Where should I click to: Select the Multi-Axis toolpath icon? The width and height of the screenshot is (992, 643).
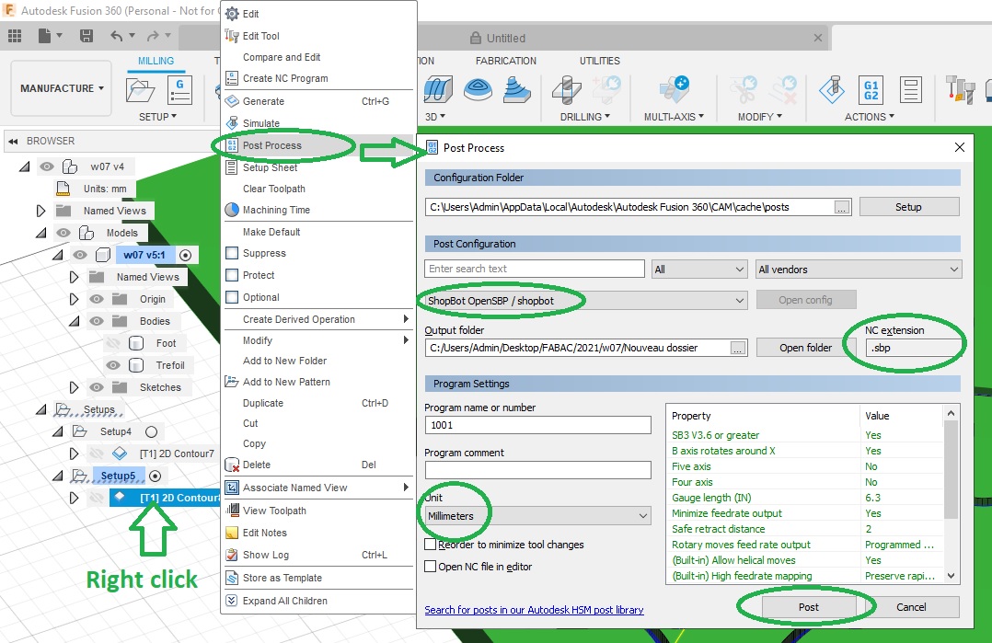pos(674,89)
